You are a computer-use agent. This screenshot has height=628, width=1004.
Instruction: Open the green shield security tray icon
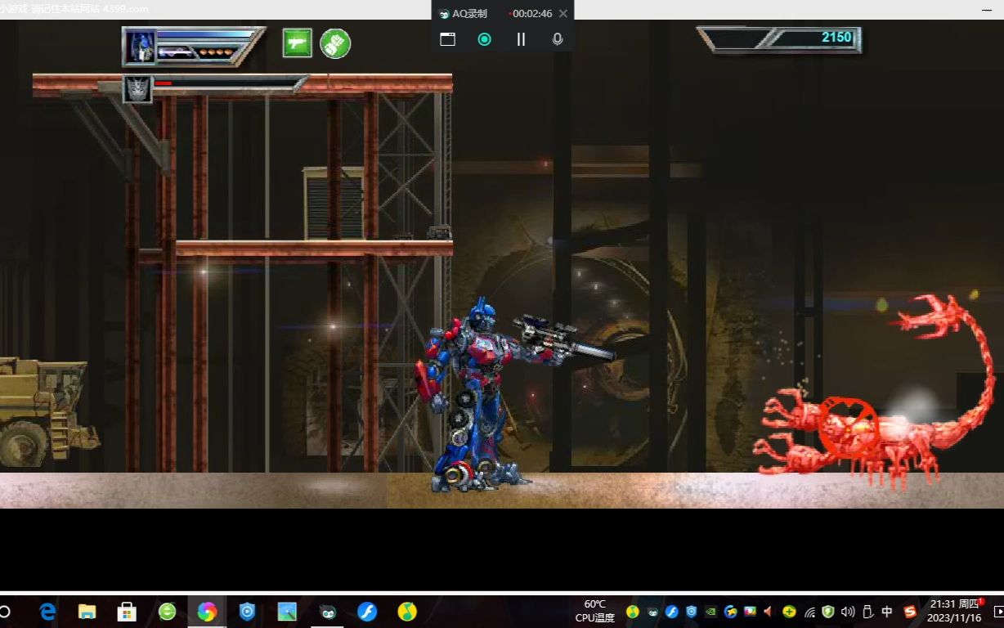828,611
